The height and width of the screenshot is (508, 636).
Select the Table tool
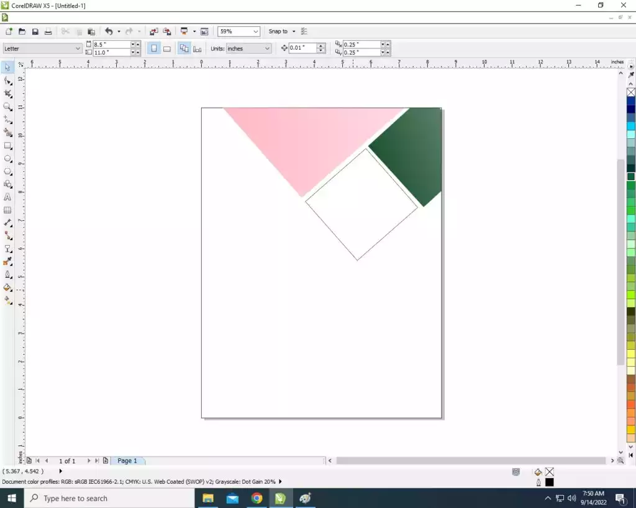(7, 210)
